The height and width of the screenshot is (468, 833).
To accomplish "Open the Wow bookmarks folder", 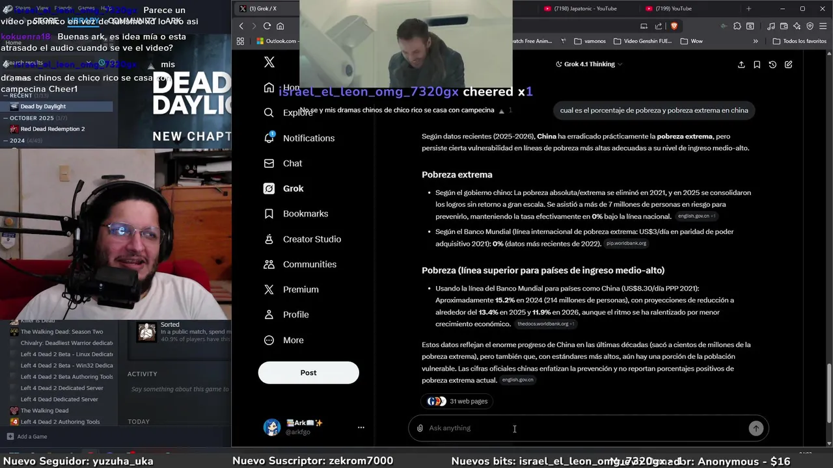I will click(x=691, y=41).
